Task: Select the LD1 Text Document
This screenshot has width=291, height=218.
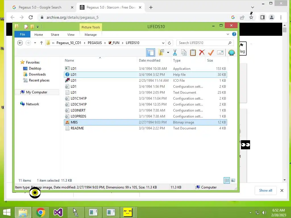Action: pos(145,92)
